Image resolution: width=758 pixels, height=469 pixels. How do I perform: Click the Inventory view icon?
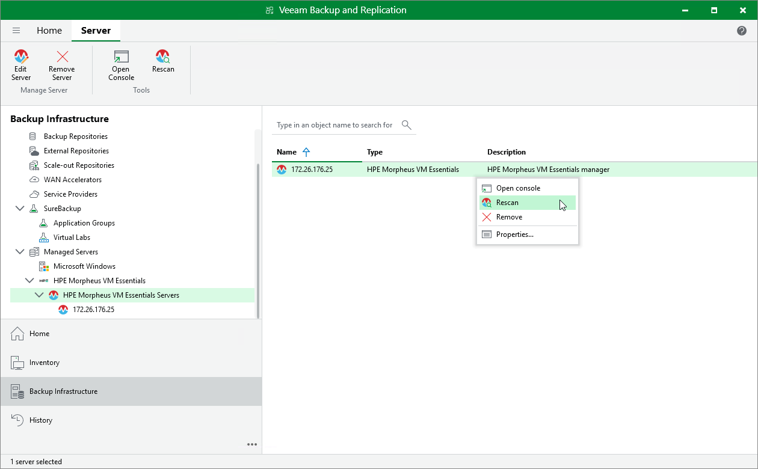[17, 363]
